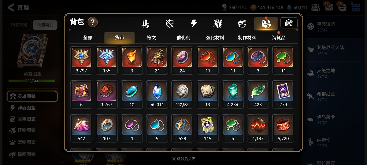Go back using the 图鉴 arrow
Image resolution: width=367 pixels, height=165 pixels.
[x=18, y=8]
